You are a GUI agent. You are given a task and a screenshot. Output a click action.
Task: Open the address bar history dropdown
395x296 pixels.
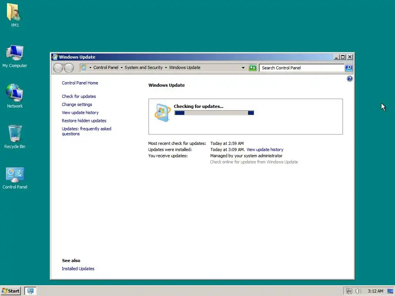pyautogui.click(x=243, y=68)
